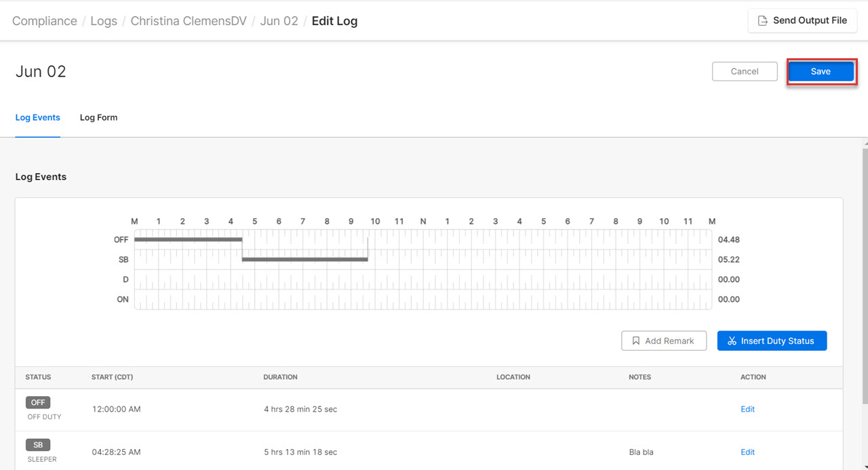Switch to the Log Form tab

coord(98,118)
